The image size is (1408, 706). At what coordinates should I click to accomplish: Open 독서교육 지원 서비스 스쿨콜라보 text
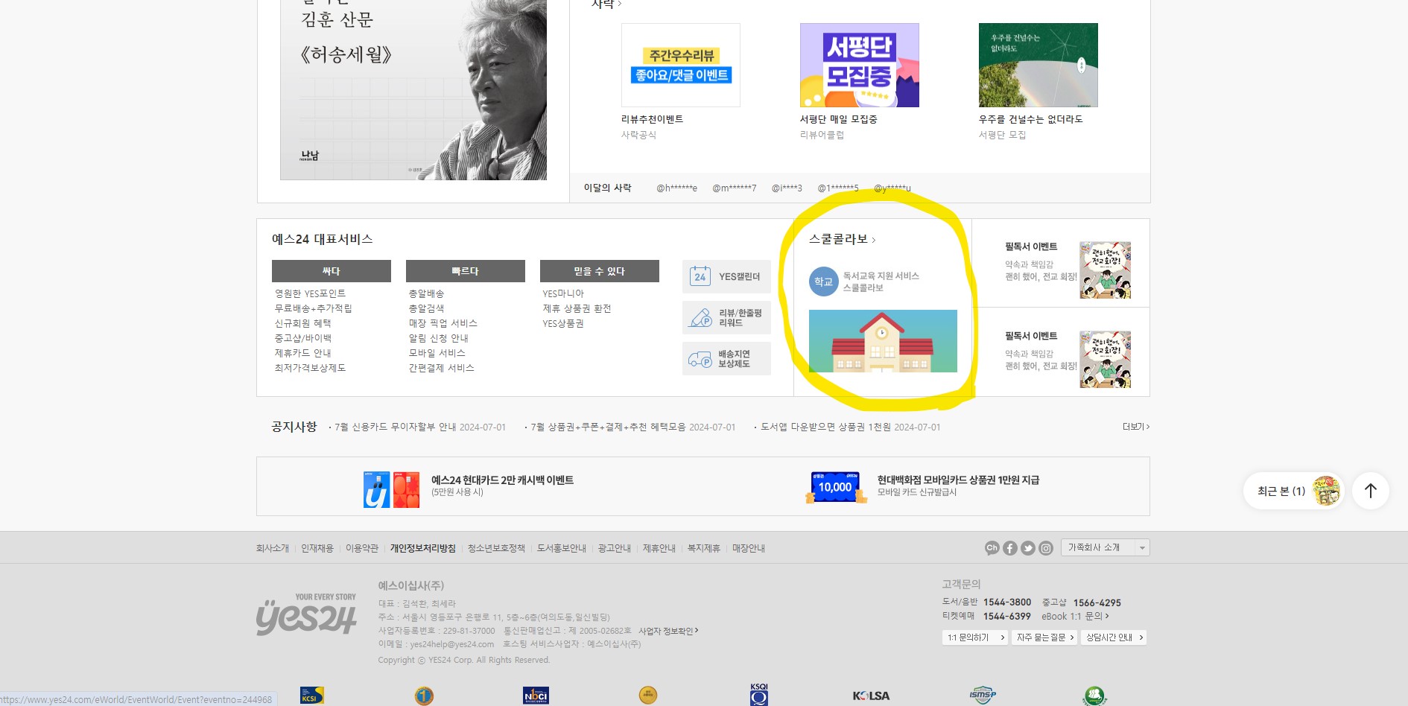881,282
